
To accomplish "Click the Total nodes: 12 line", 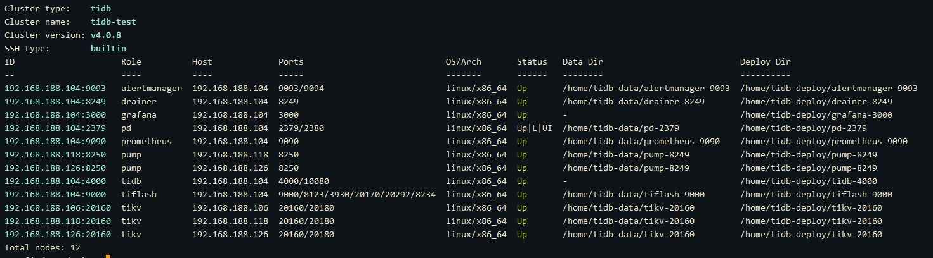I will click(x=42, y=248).
